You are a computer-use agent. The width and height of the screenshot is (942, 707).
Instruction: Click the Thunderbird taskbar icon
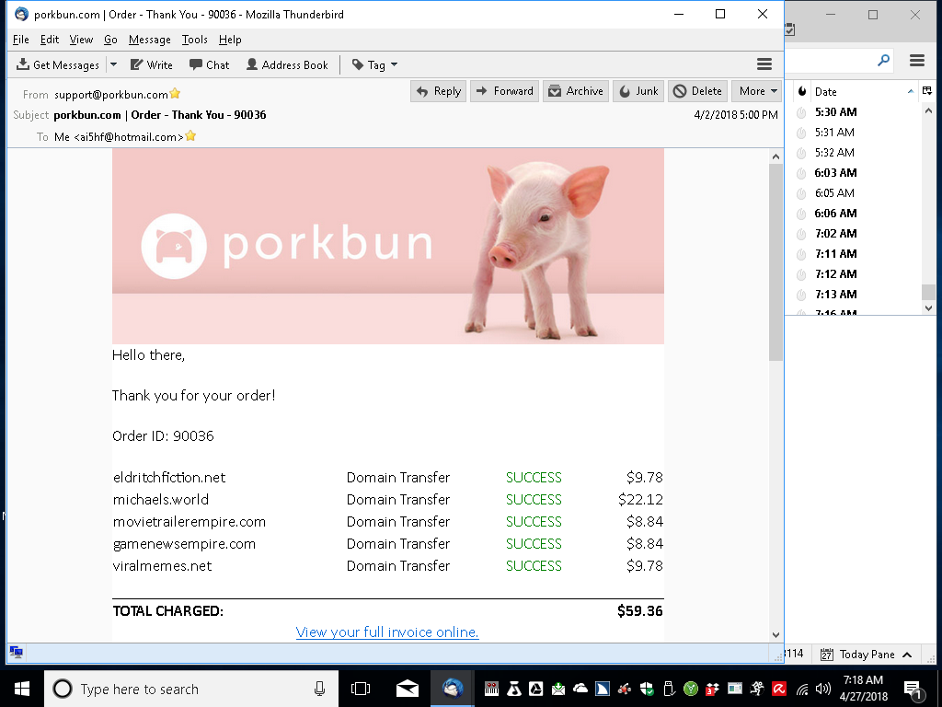pyautogui.click(x=453, y=689)
